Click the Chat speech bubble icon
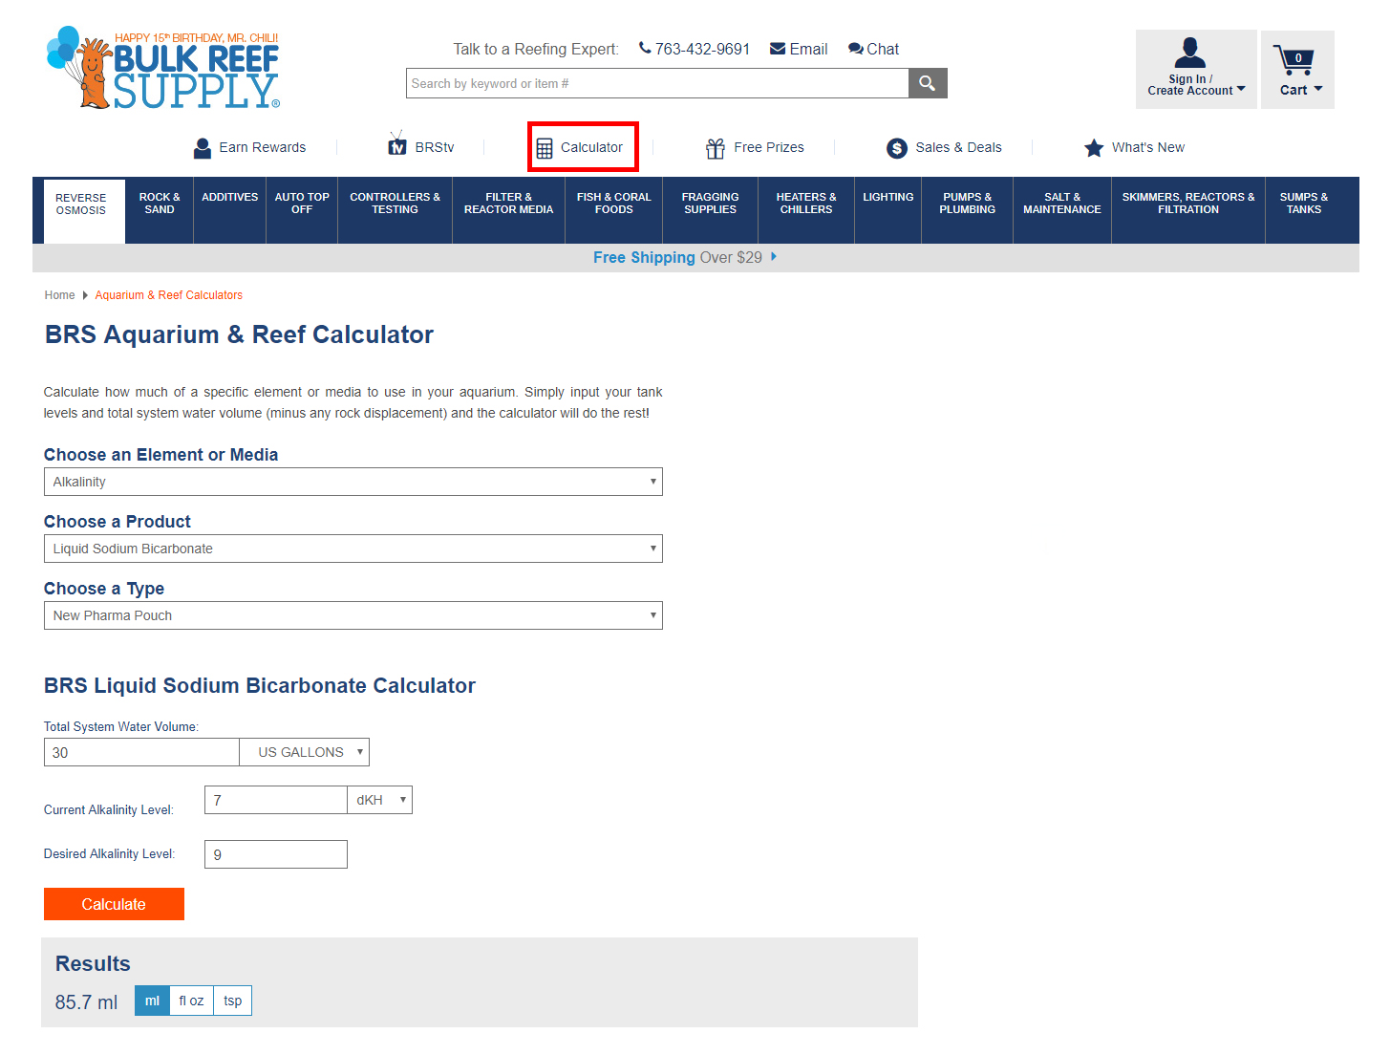Viewport: 1390px width, 1055px height. [856, 49]
